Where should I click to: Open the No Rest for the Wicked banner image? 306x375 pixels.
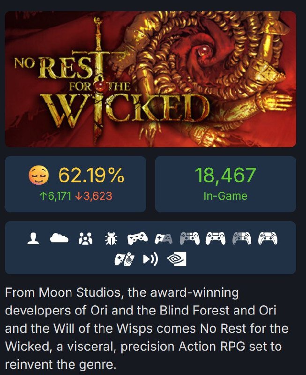coord(150,79)
